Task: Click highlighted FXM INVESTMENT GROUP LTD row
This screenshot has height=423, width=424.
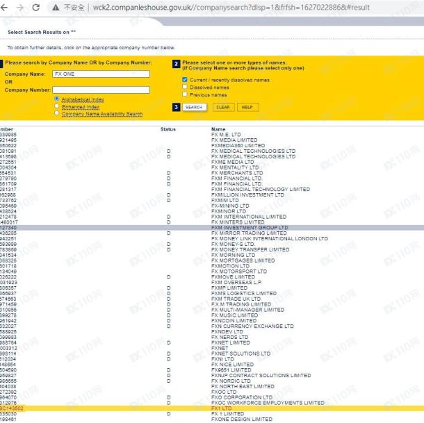Action: coord(212,228)
